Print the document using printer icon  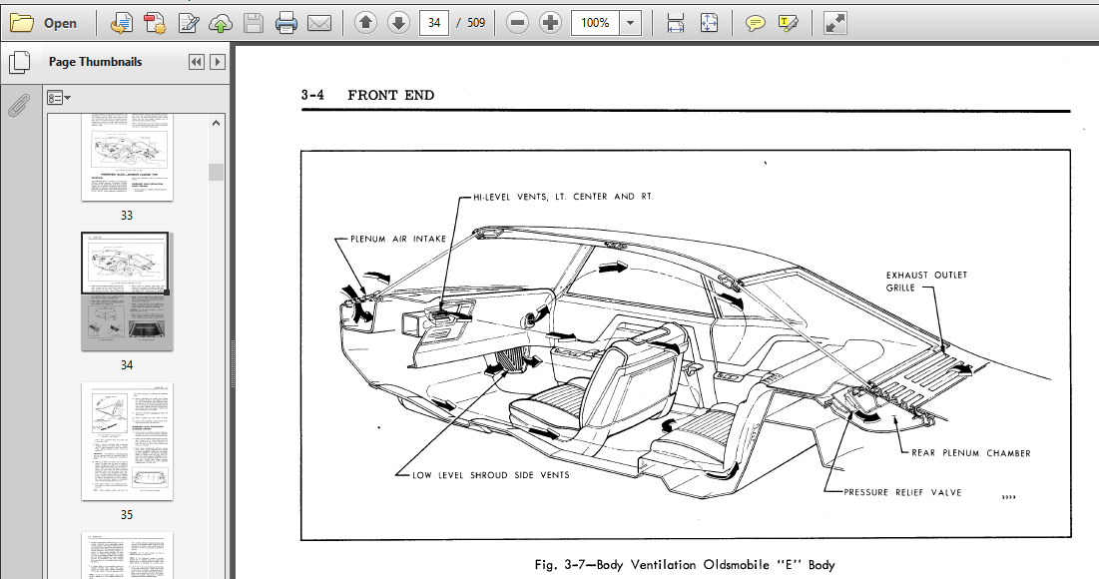pyautogui.click(x=285, y=23)
